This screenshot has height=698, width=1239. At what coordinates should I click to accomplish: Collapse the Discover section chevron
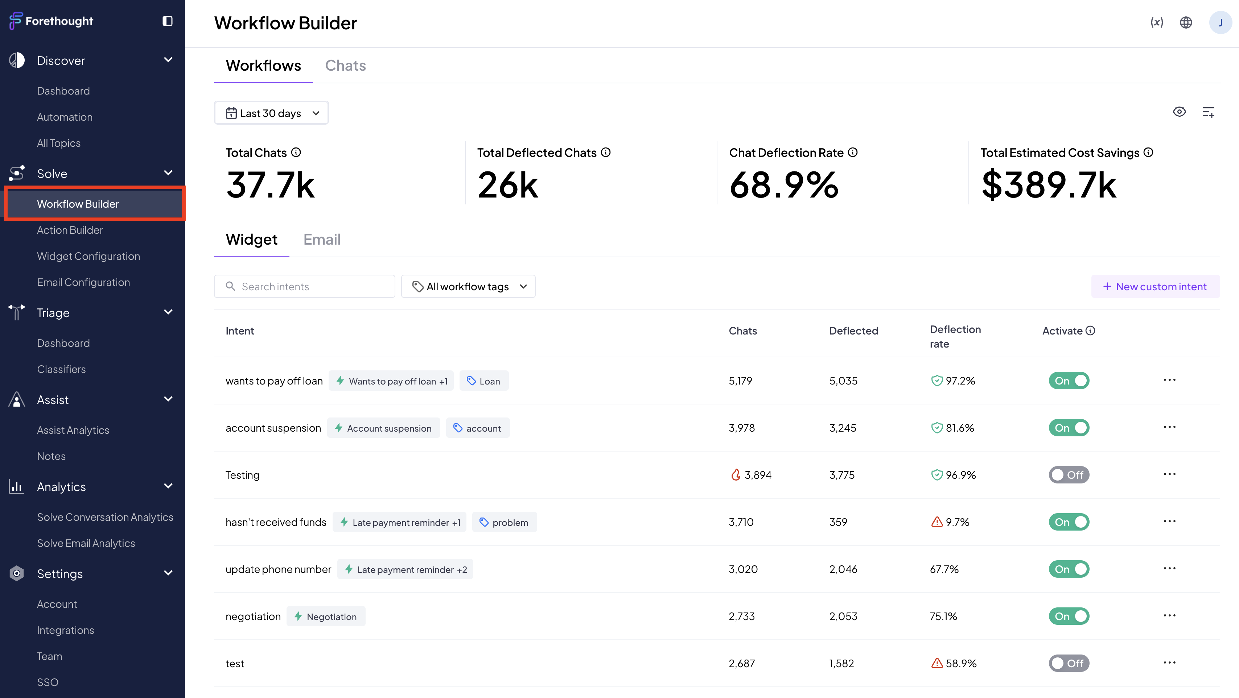click(x=168, y=60)
